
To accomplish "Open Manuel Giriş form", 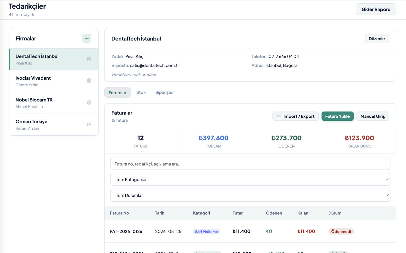I will [373, 116].
